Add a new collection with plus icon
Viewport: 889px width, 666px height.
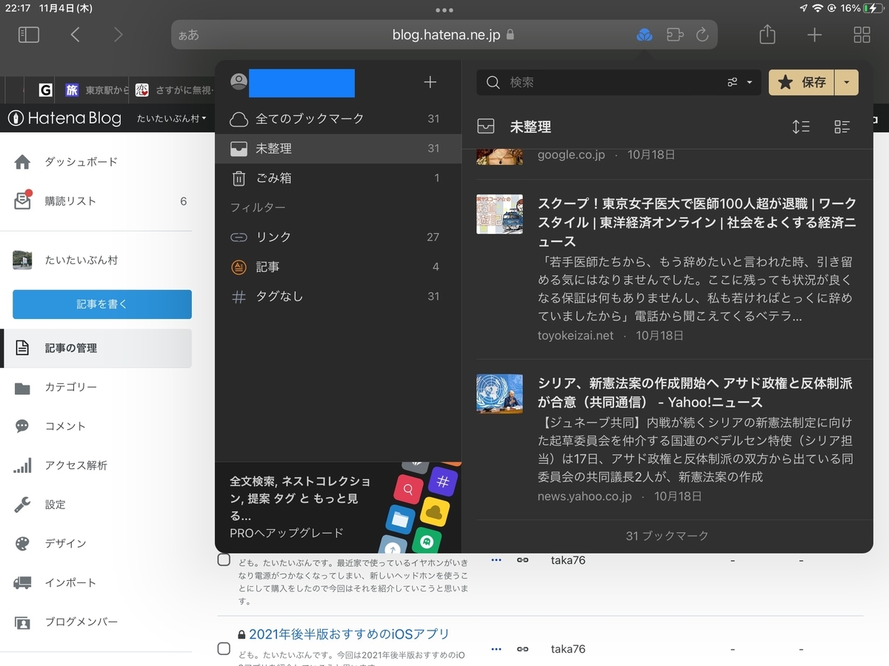tap(430, 82)
